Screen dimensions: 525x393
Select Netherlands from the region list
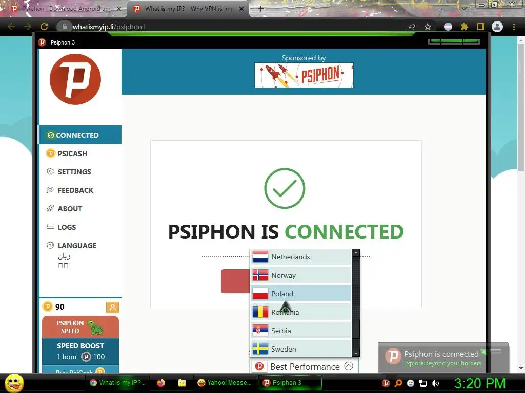(300, 257)
